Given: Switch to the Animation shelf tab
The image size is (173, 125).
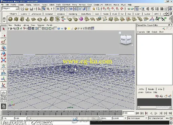Looking at the screenshot, I should pos(49,14).
